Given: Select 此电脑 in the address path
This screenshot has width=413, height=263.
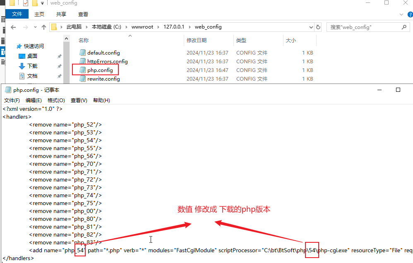Looking at the screenshot, I should click(74, 27).
